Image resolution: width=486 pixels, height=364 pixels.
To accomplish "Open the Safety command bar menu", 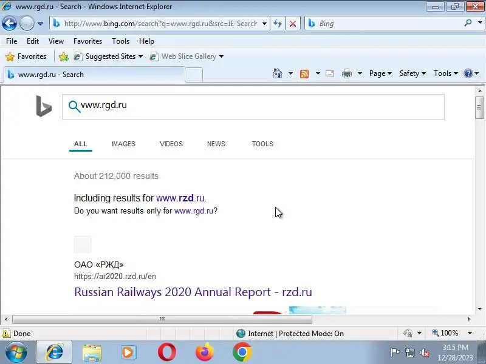I will click(x=412, y=73).
